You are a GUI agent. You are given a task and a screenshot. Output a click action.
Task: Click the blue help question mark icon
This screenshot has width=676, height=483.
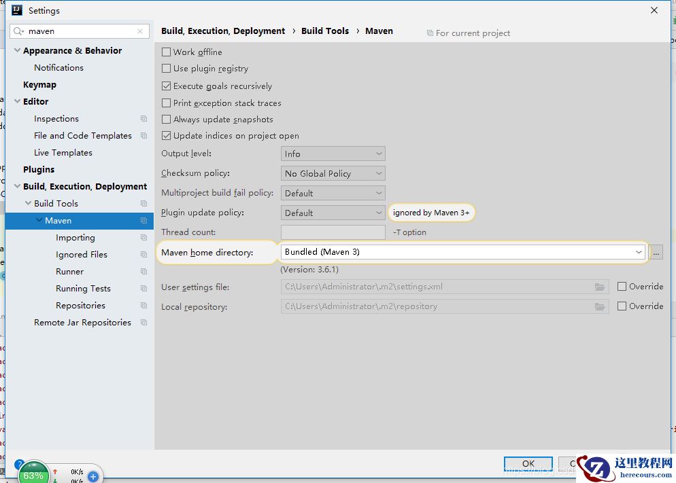click(20, 465)
